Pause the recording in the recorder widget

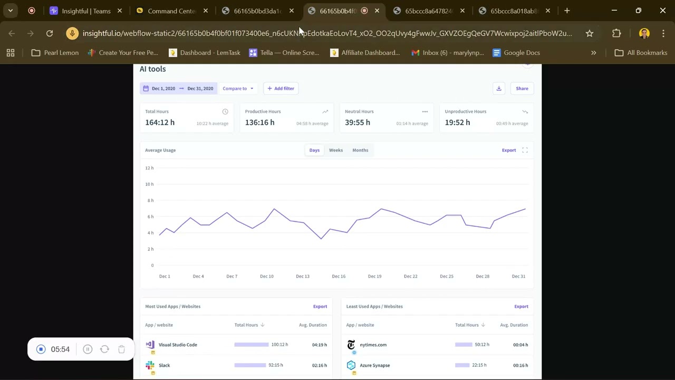click(88, 349)
